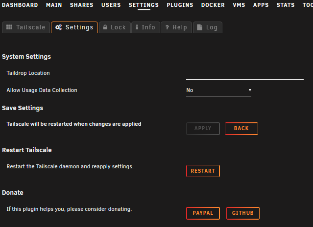
Task: Select the Settings tab label
Action: (x=79, y=27)
